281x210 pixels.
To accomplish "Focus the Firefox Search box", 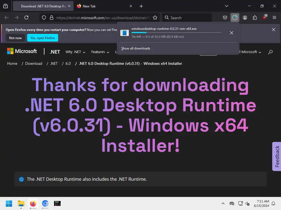I will click(187, 18).
